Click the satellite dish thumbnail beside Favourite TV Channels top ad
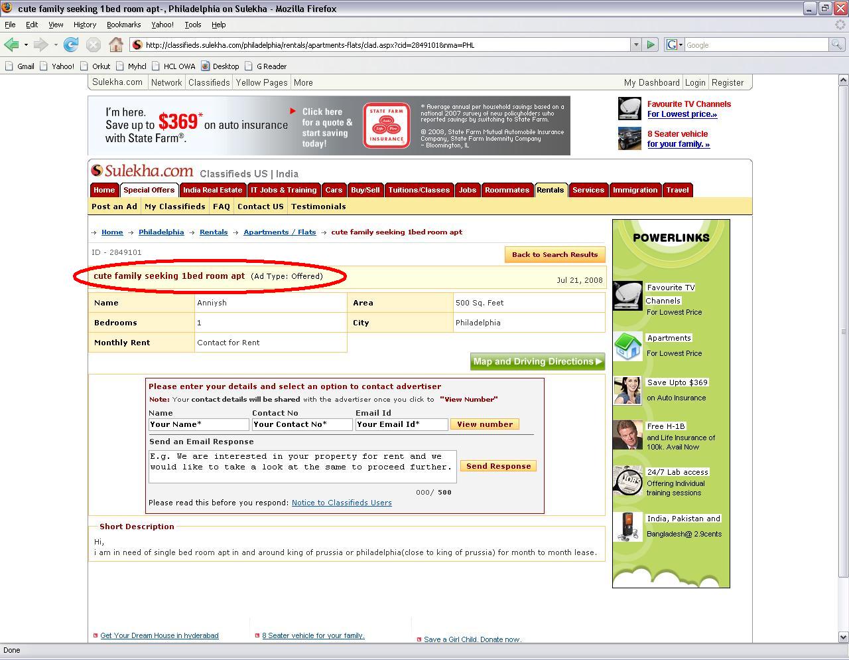Viewport: 849px width, 660px height. tap(629, 108)
